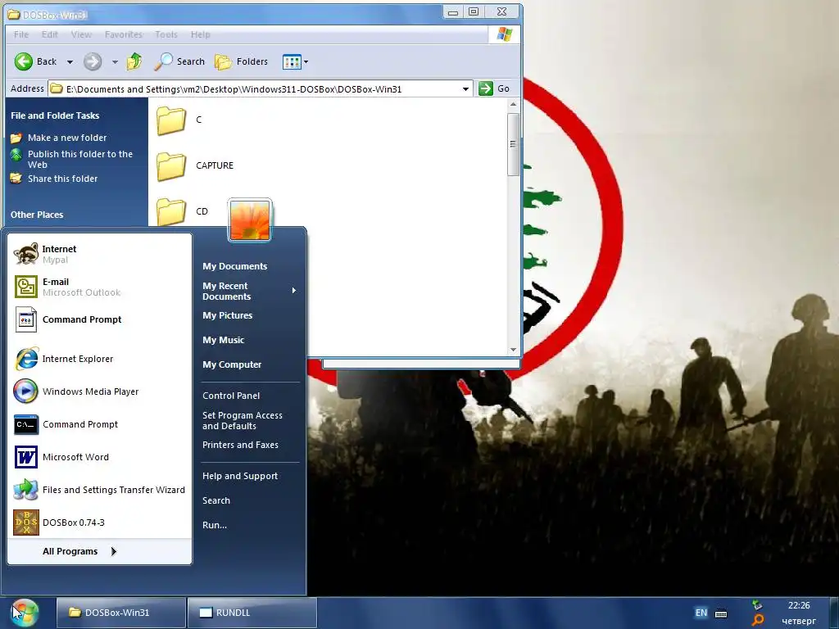The image size is (839, 629).
Task: Click the user picture flower thumbnail
Action: 250,219
